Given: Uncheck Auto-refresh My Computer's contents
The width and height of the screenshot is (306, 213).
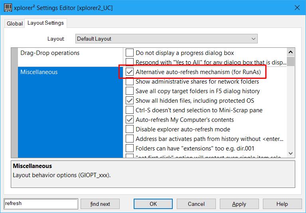Looking at the screenshot, I should [130, 119].
